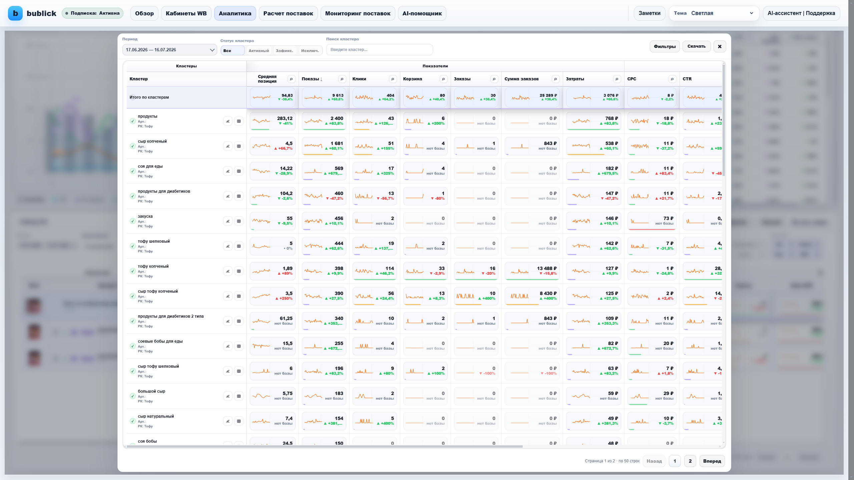Select the Активный cluster status tab

(259, 51)
